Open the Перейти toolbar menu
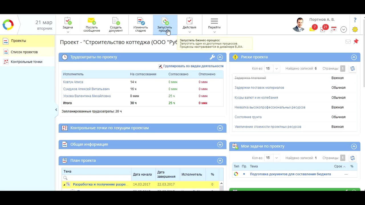365x205 pixels. point(214,25)
